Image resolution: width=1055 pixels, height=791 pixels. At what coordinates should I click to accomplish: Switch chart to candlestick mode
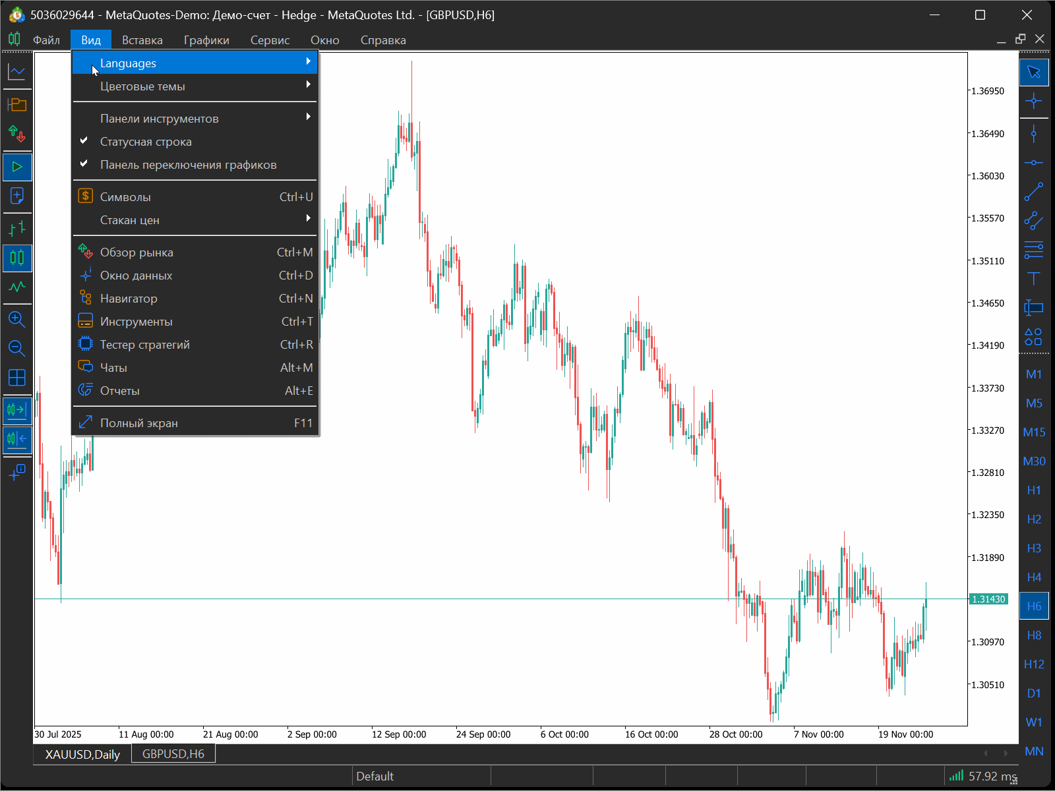[17, 258]
